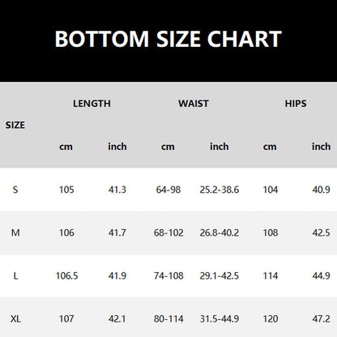This screenshot has height=337, width=337.
Task: Select the HIPS column header
Action: tap(296, 104)
